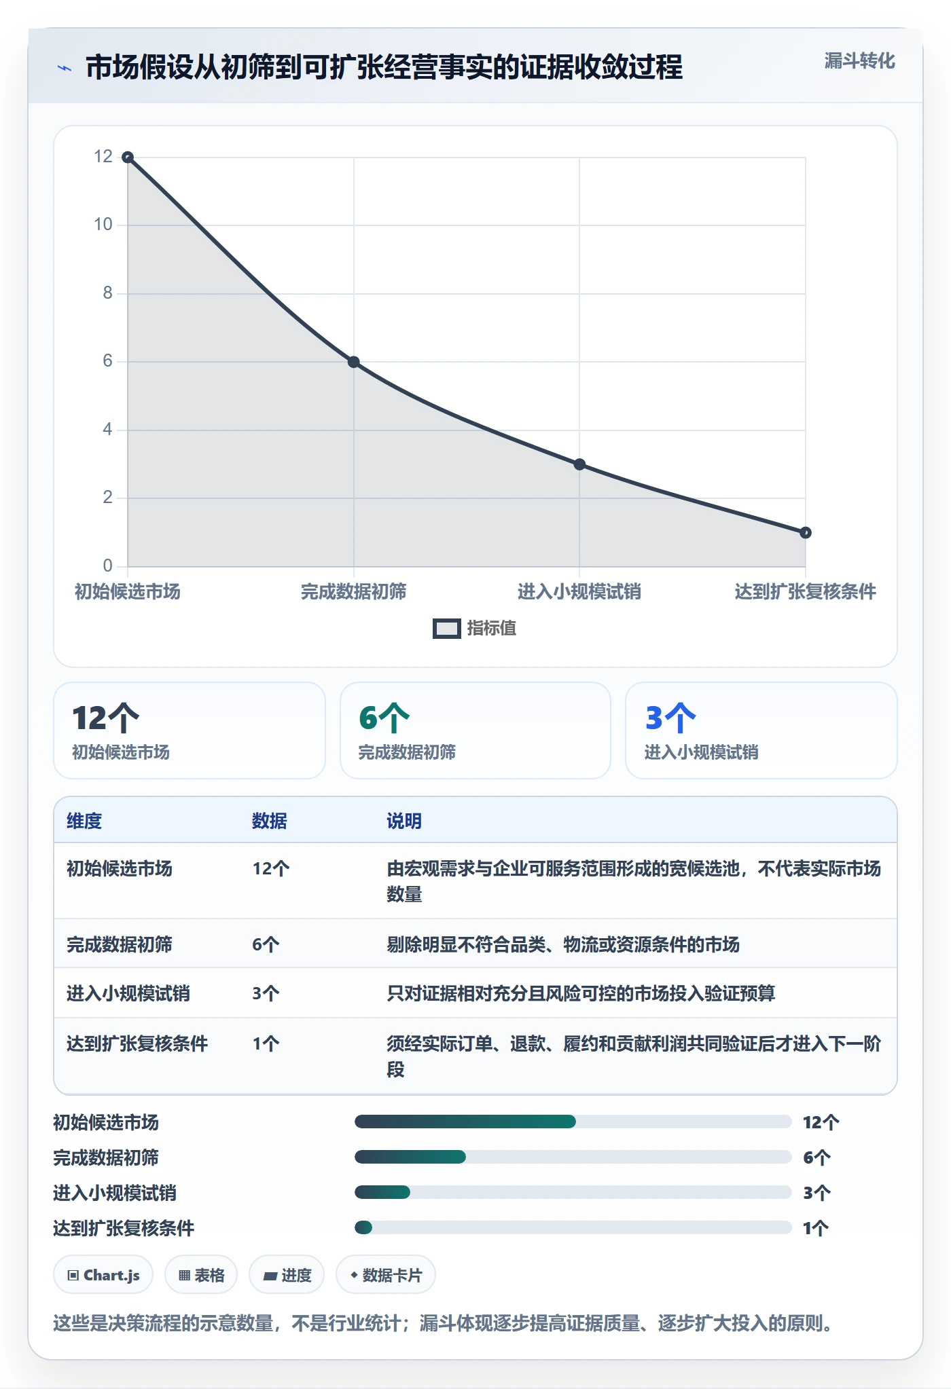Screen dimensions: 951x1389
Task: Toggle the 指标值 legend swatch under the chart
Action: [x=446, y=629]
